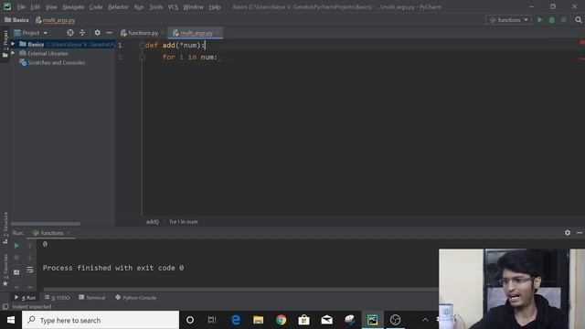Close the multi_args.py editor tab
Image resolution: width=585 pixels, height=329 pixels.
pyautogui.click(x=218, y=33)
